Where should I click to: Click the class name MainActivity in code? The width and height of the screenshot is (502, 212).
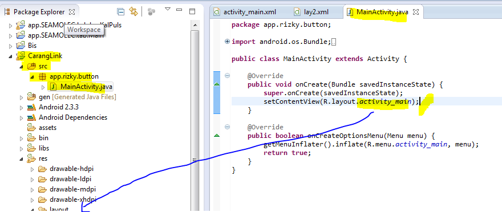307,59
